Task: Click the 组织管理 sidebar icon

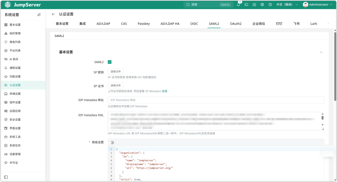Action: (x=6, y=33)
